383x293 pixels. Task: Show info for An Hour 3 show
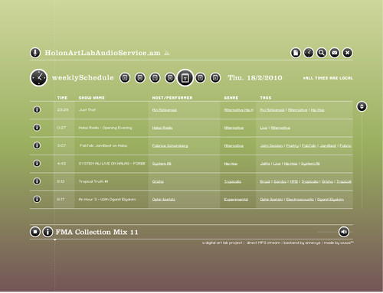[x=37, y=199]
